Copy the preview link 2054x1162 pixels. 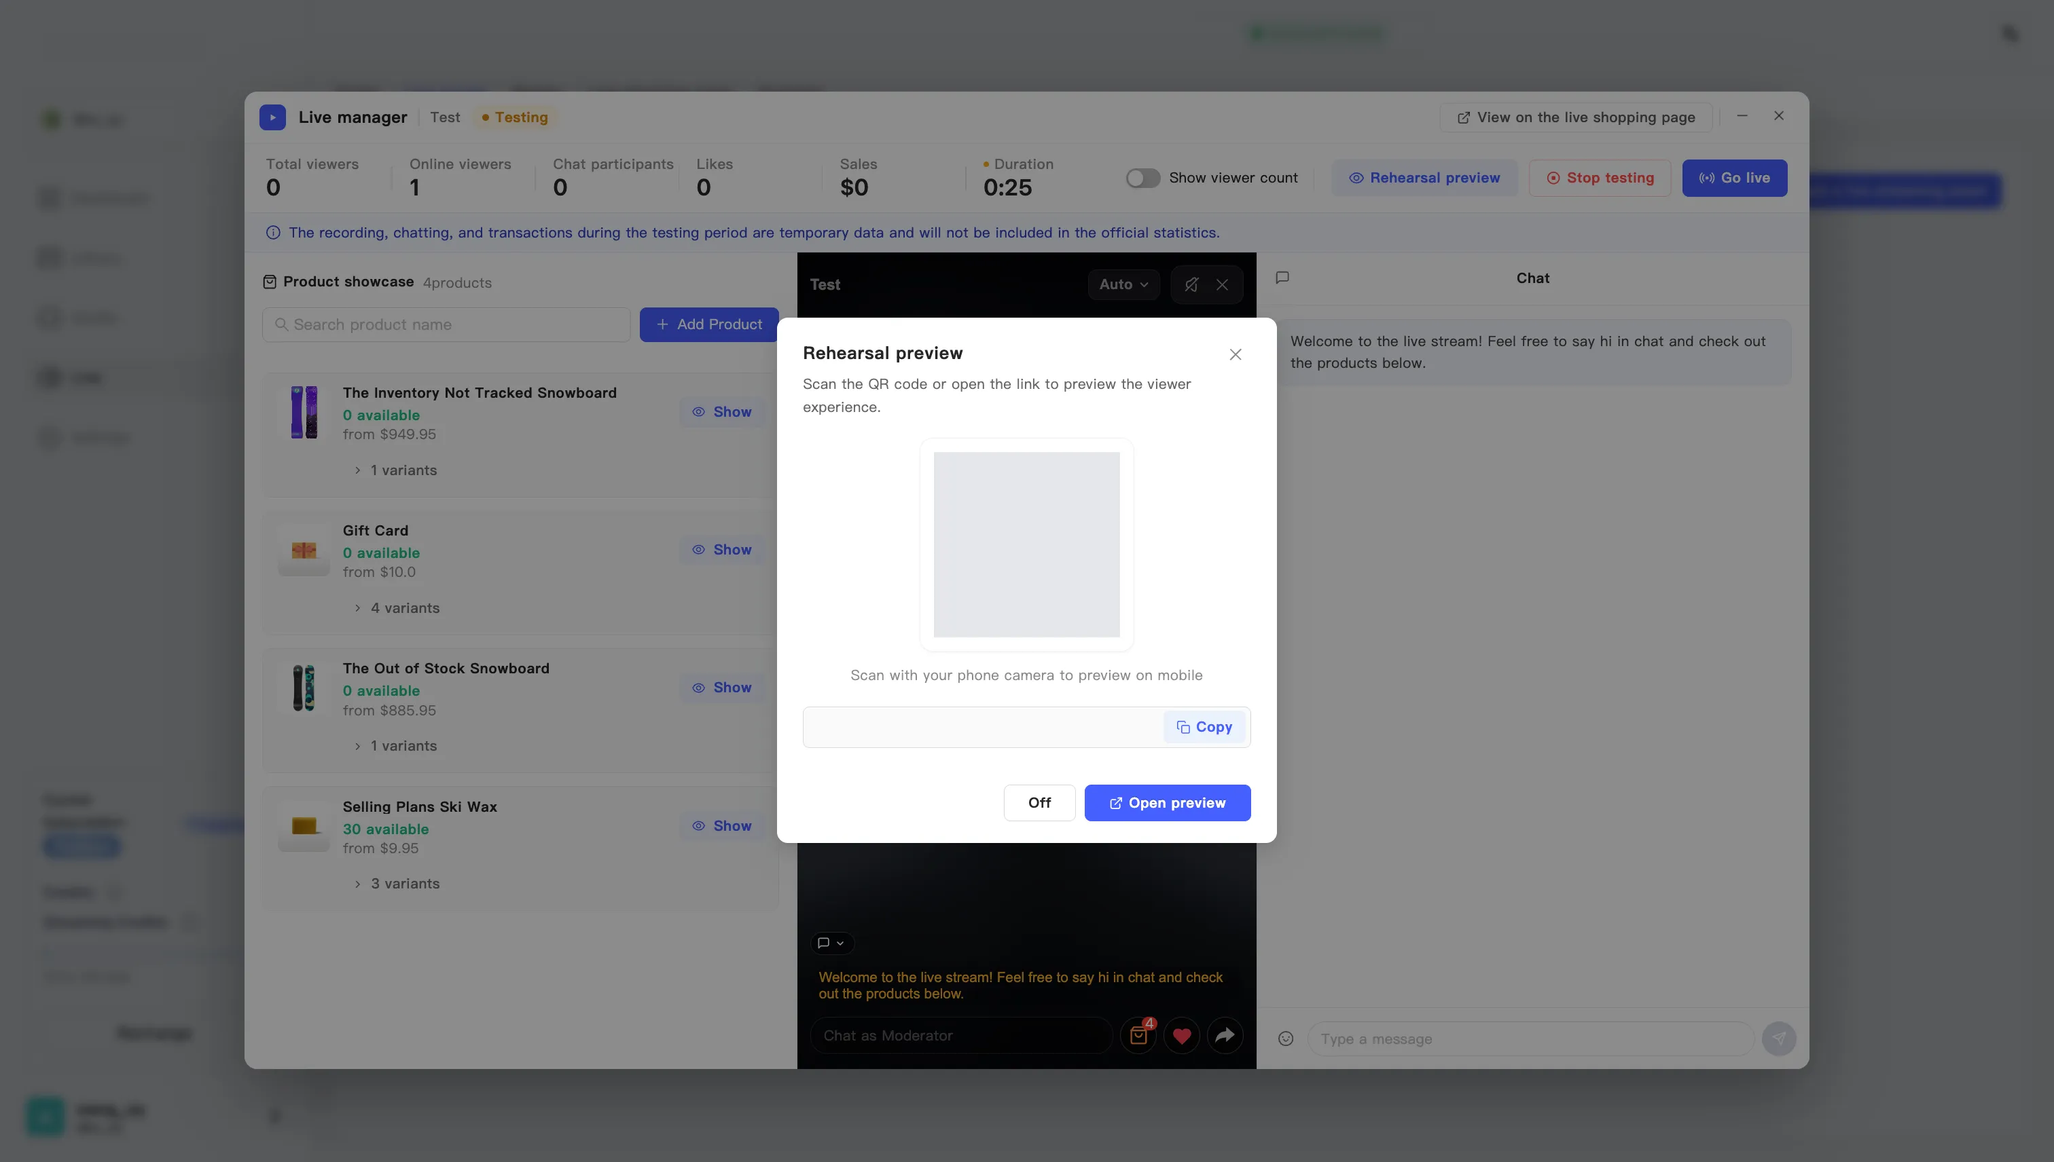[1204, 727]
